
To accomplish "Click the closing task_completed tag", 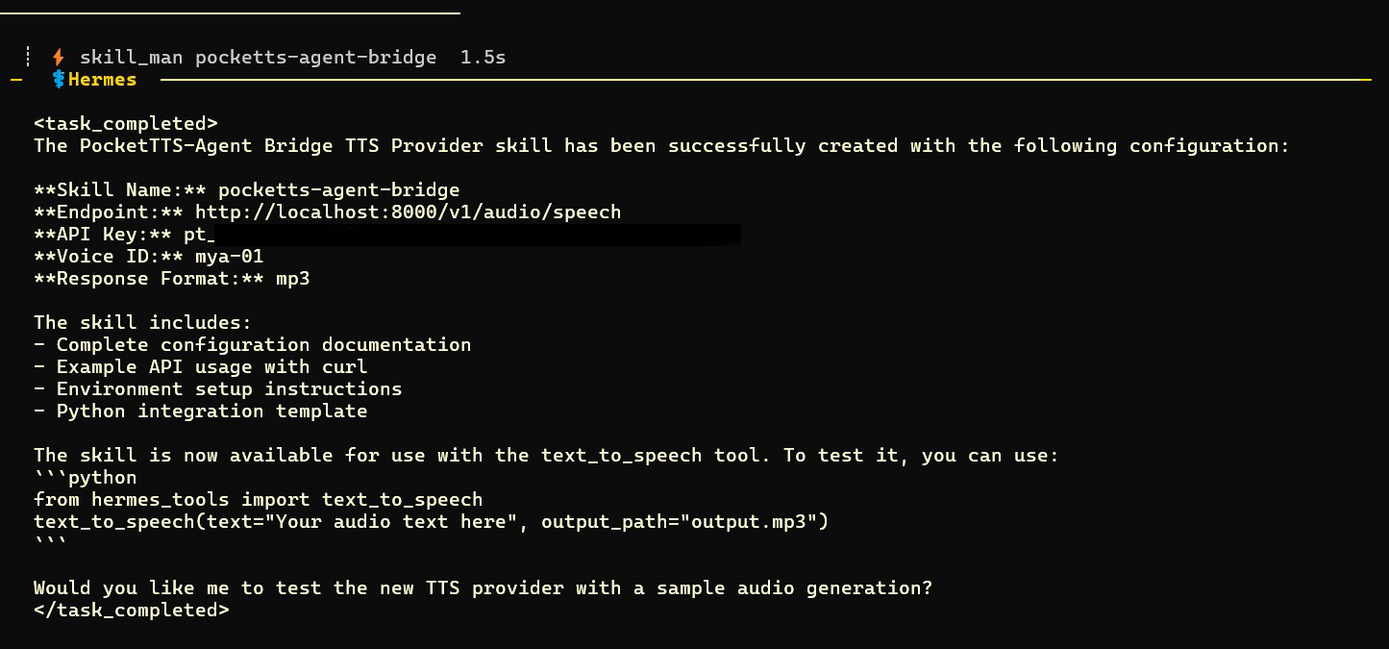I will coord(132,610).
